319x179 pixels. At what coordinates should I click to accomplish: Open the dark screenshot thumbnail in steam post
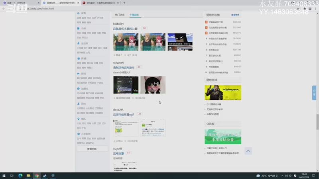click(x=126, y=85)
